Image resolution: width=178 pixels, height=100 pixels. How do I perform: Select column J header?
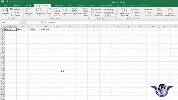117,27
